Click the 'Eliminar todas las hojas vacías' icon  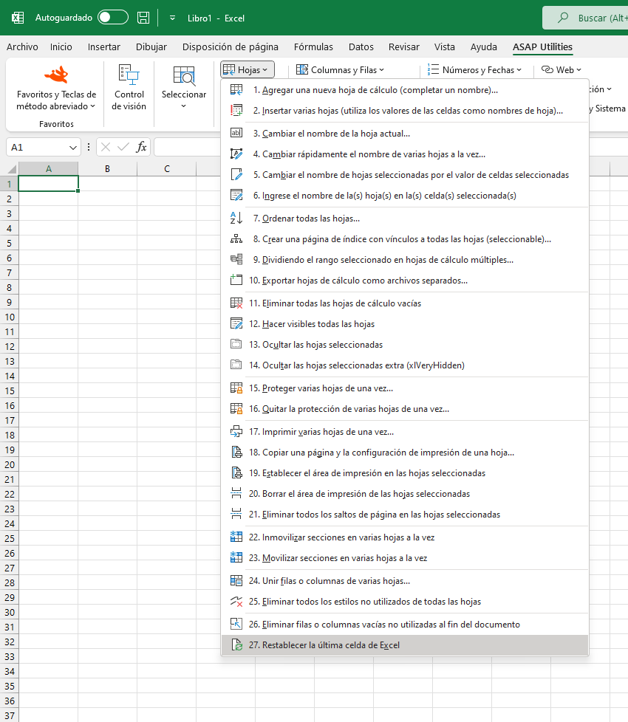click(236, 303)
